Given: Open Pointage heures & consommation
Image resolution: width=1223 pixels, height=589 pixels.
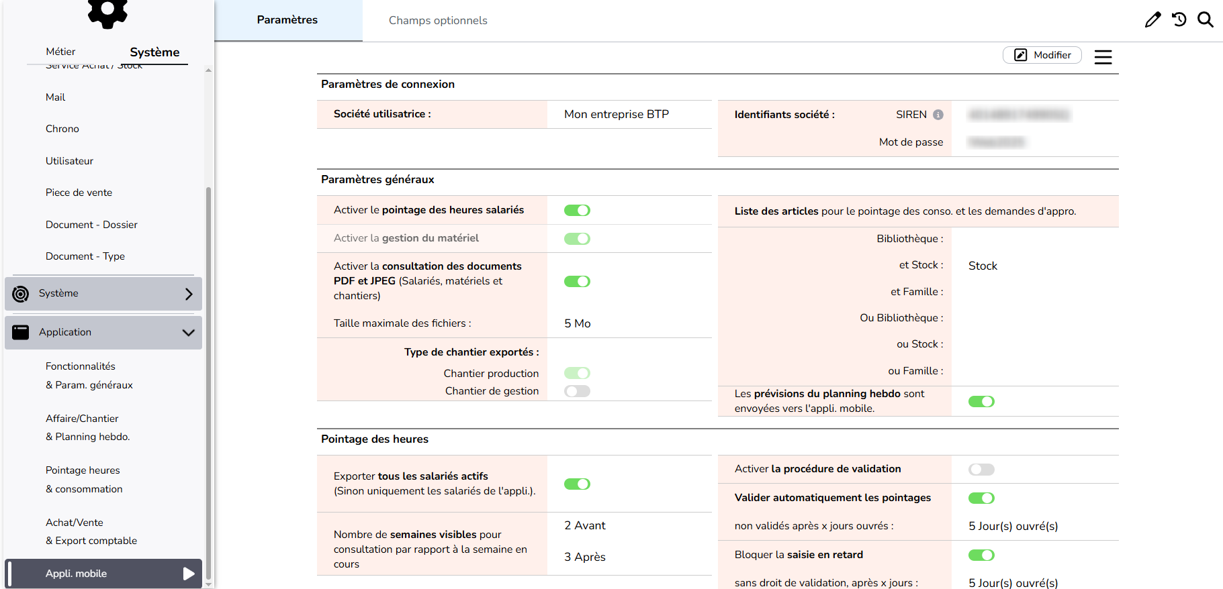Looking at the screenshot, I should tap(84, 480).
